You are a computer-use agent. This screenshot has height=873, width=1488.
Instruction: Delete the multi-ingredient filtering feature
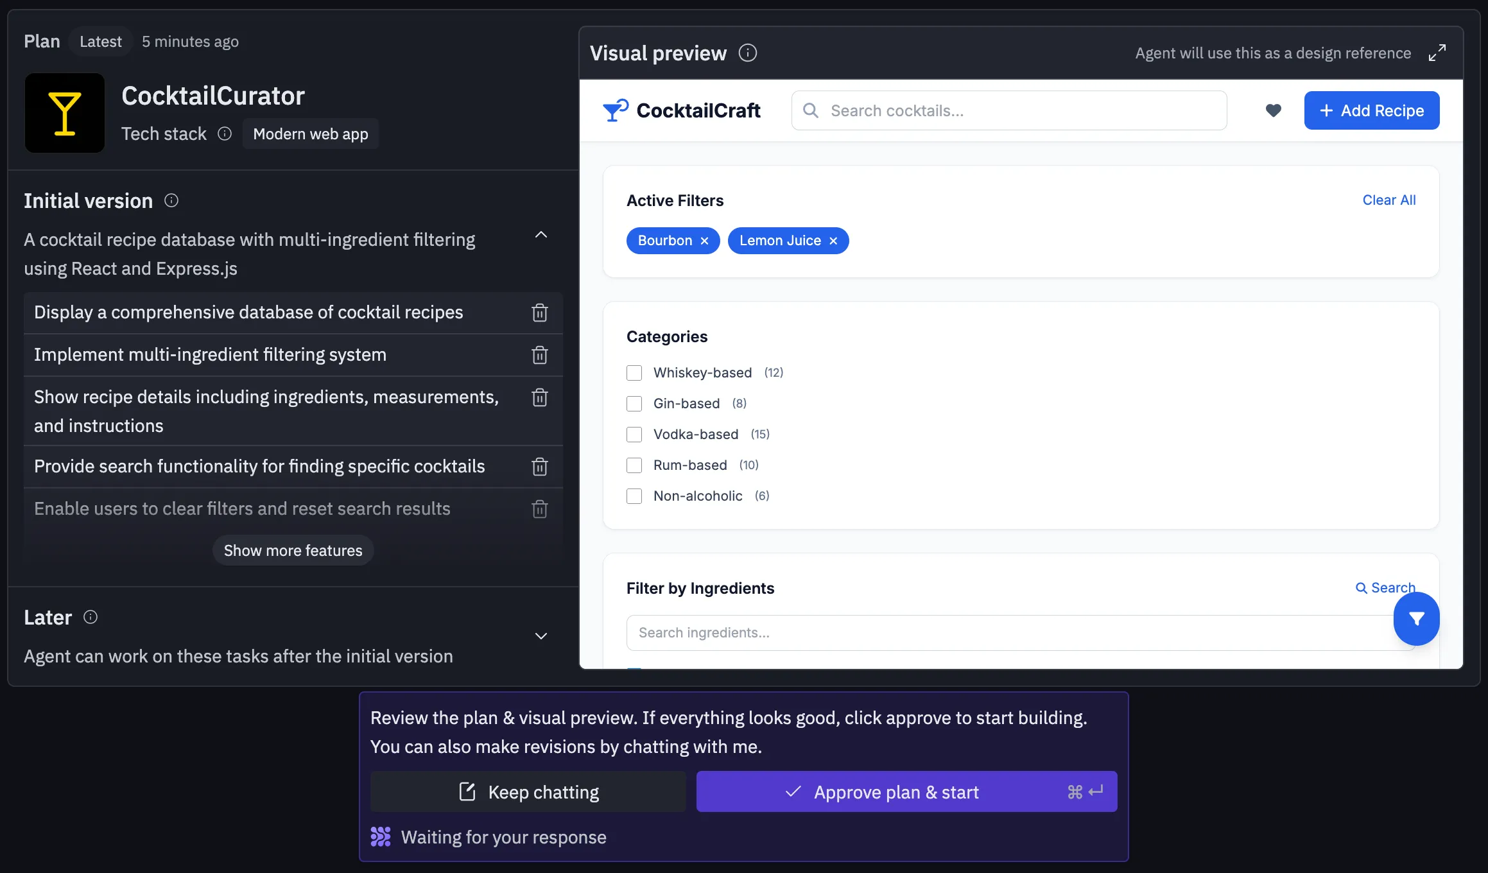coord(539,355)
